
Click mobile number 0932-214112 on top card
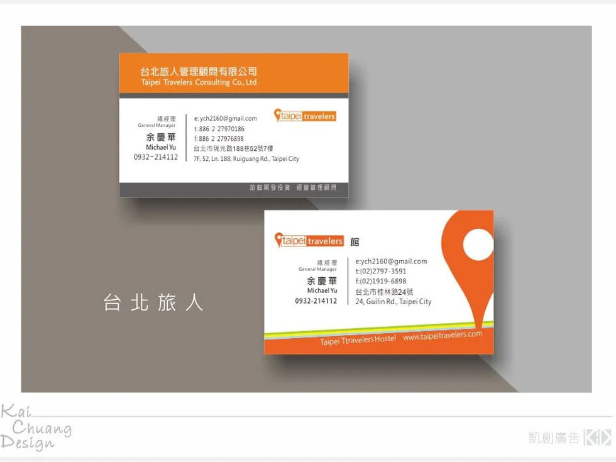coord(156,157)
